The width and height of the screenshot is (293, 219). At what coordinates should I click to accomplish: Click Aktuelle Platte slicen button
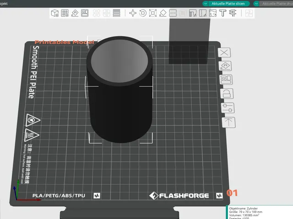pyautogui.click(x=228, y=4)
